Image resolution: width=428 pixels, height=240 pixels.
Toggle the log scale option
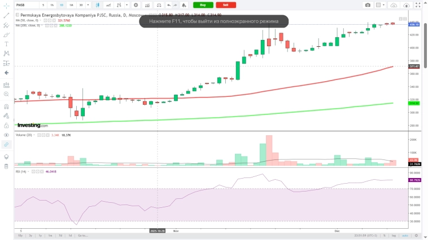point(394,235)
